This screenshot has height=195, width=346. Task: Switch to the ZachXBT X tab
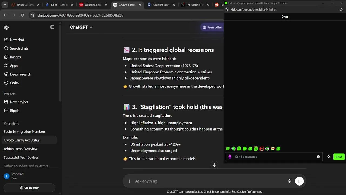(194, 5)
